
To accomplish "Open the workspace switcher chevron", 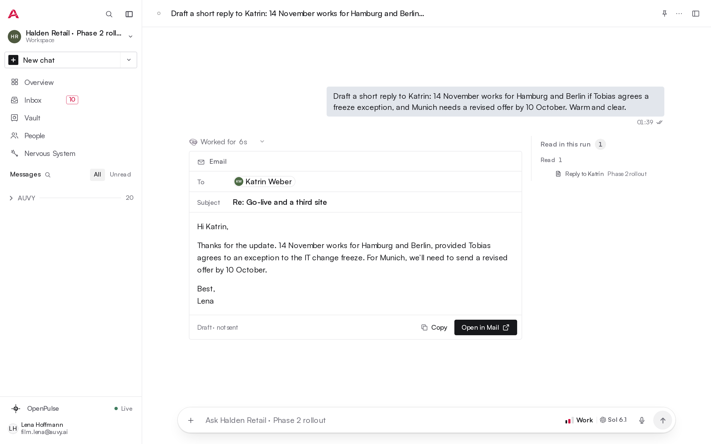I will [x=131, y=36].
